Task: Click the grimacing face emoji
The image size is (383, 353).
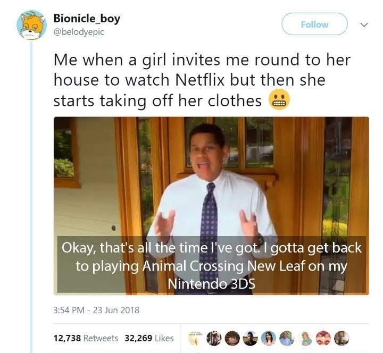Action: (279, 100)
